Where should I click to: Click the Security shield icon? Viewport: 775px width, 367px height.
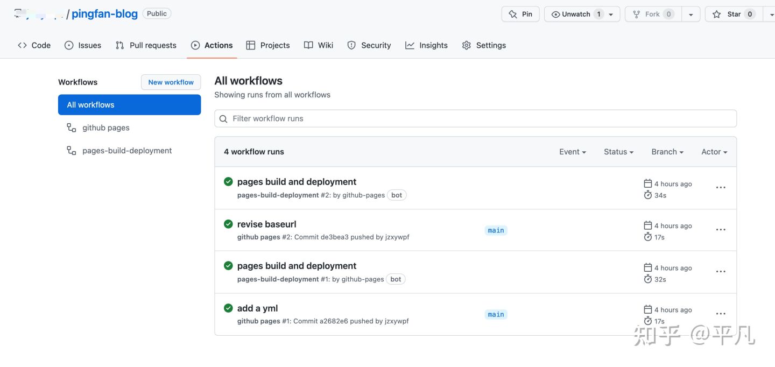click(351, 45)
